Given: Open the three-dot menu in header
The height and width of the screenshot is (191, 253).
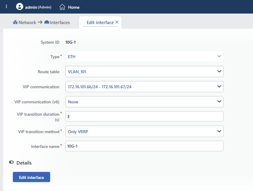Looking at the screenshot, I should [x=6, y=6].
